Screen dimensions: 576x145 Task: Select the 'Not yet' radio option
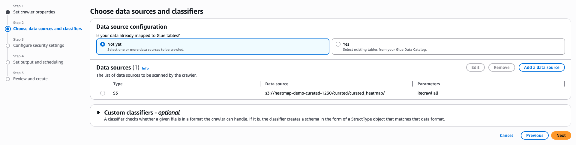[103, 44]
